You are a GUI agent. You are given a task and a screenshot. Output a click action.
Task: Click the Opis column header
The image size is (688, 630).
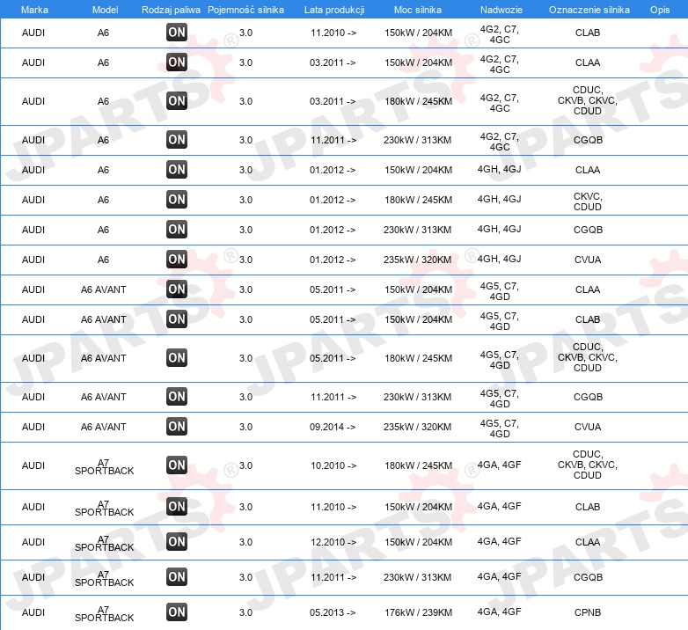pyautogui.click(x=660, y=10)
